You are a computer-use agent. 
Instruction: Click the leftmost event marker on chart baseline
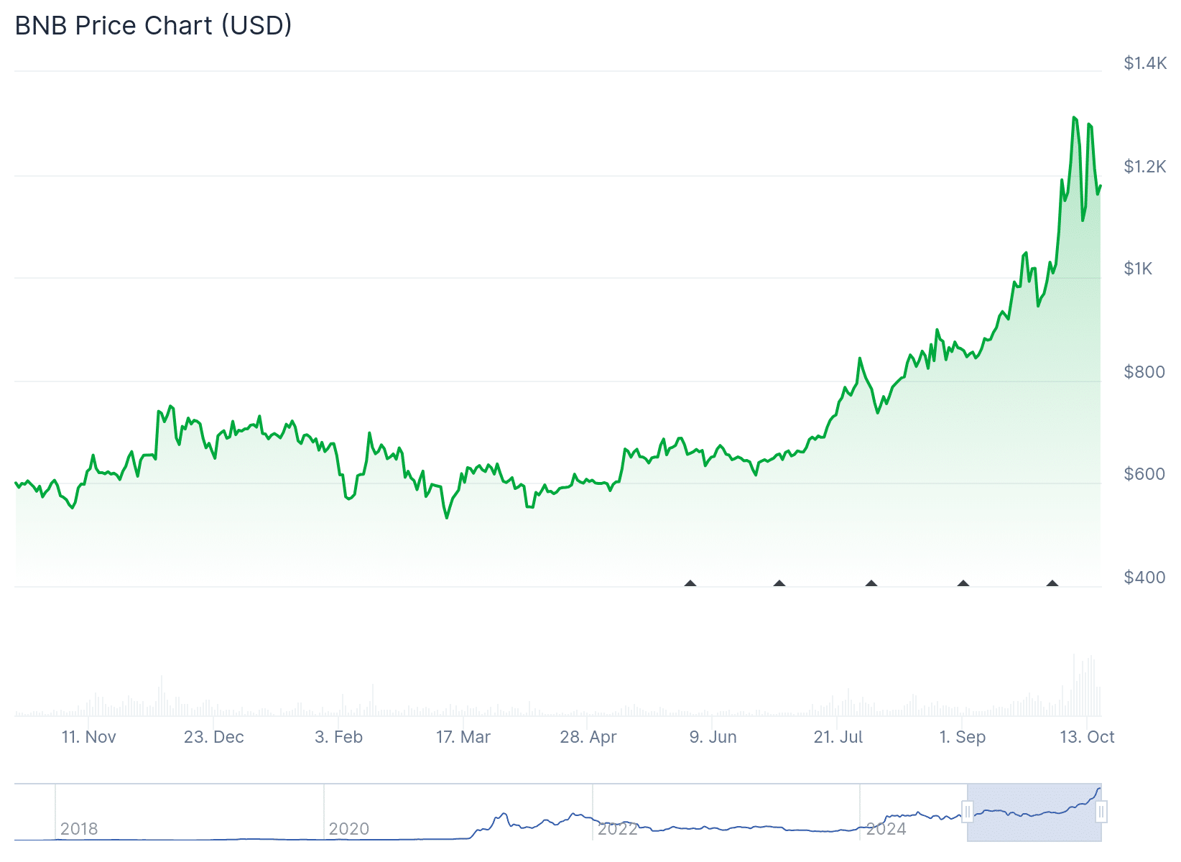[x=690, y=583]
